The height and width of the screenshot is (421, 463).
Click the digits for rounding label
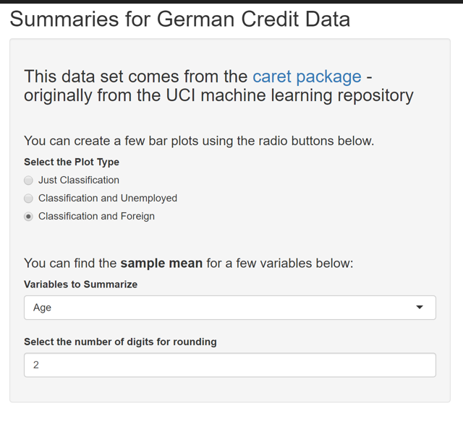pos(120,342)
